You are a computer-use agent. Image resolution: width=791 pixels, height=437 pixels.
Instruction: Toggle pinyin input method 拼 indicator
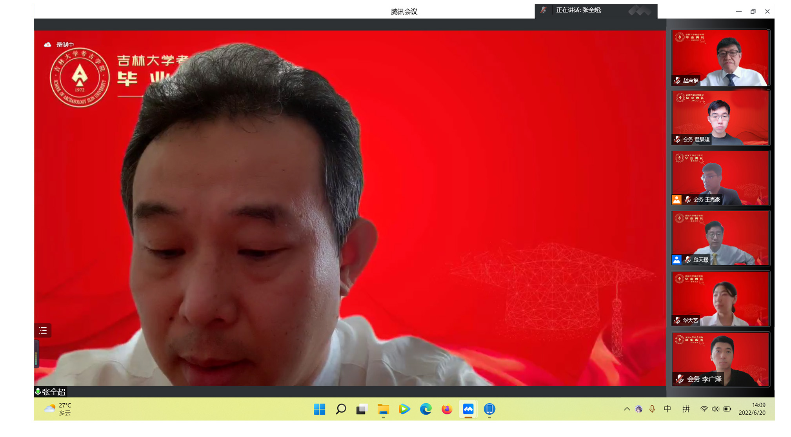[x=686, y=409]
